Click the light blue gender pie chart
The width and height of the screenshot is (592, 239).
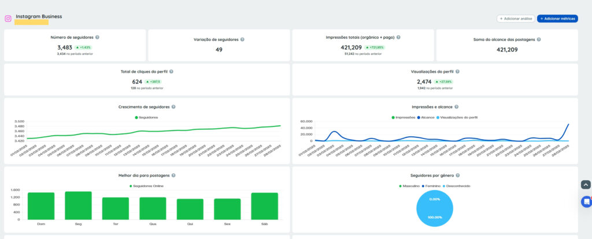[435, 208]
